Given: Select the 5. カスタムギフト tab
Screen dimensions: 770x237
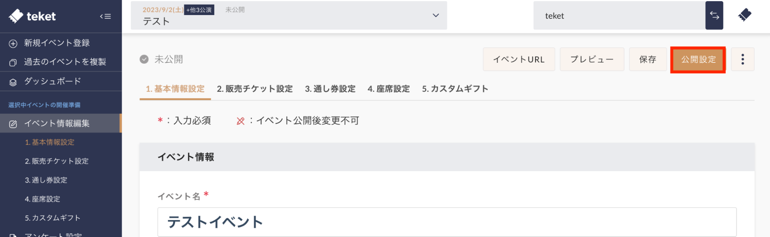Looking at the screenshot, I should click(x=455, y=89).
